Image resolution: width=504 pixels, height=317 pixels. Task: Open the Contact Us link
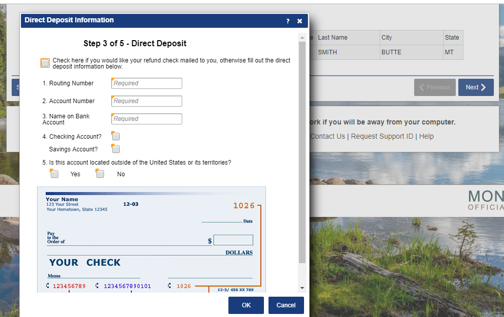click(327, 136)
